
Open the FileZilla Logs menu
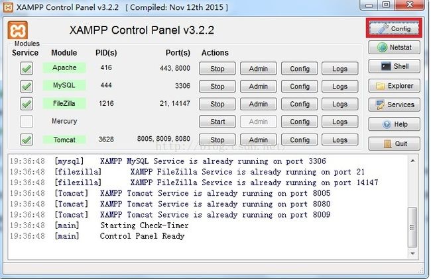tap(340, 104)
